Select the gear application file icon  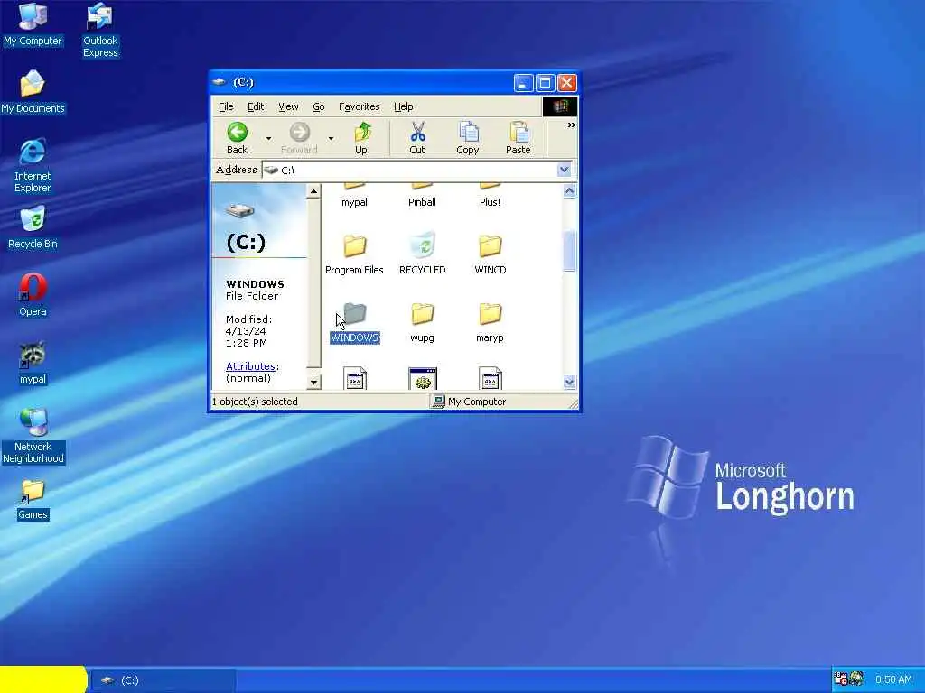[423, 379]
